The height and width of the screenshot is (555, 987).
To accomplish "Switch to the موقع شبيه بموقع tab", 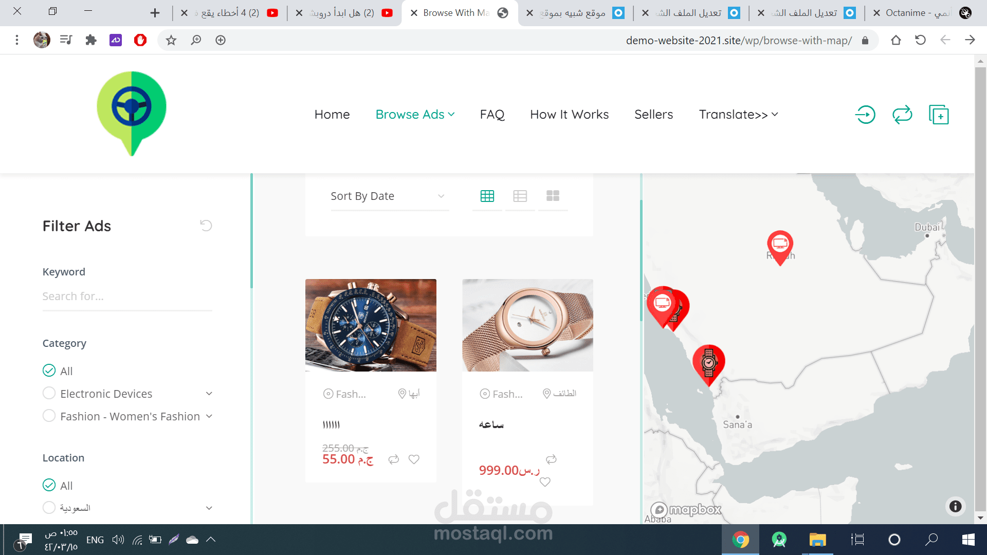I will (x=576, y=13).
